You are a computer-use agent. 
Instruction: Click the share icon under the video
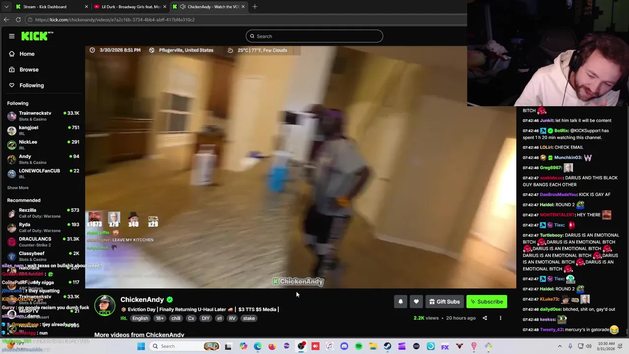coord(485,318)
